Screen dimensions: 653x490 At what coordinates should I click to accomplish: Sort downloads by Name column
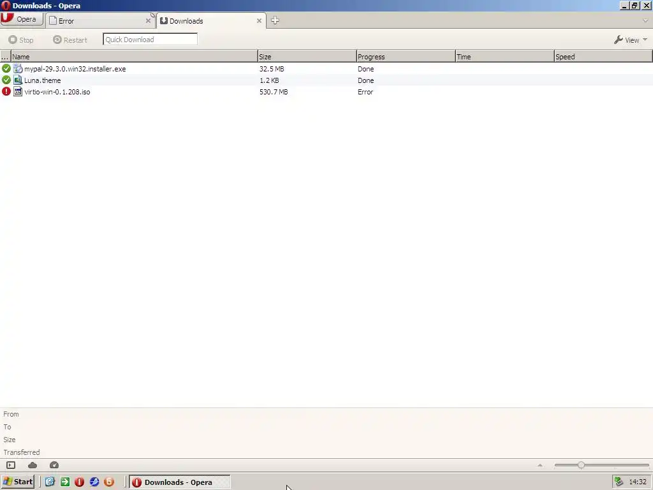[134, 57]
